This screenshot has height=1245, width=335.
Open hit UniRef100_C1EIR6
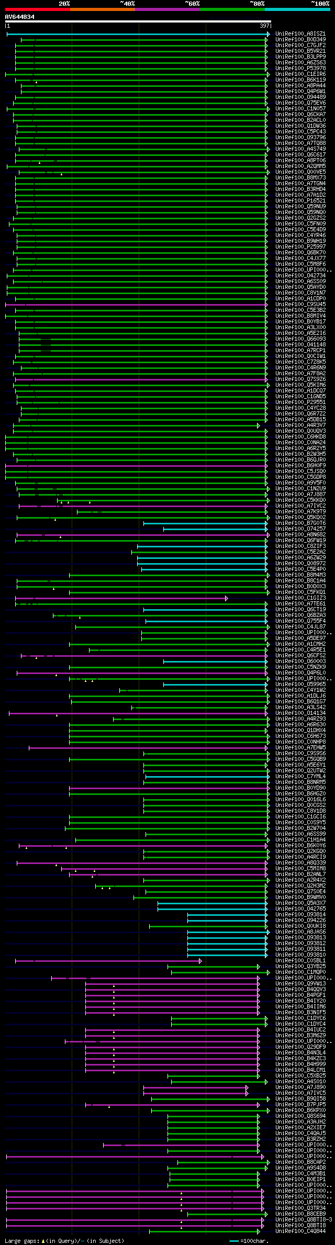click(300, 74)
